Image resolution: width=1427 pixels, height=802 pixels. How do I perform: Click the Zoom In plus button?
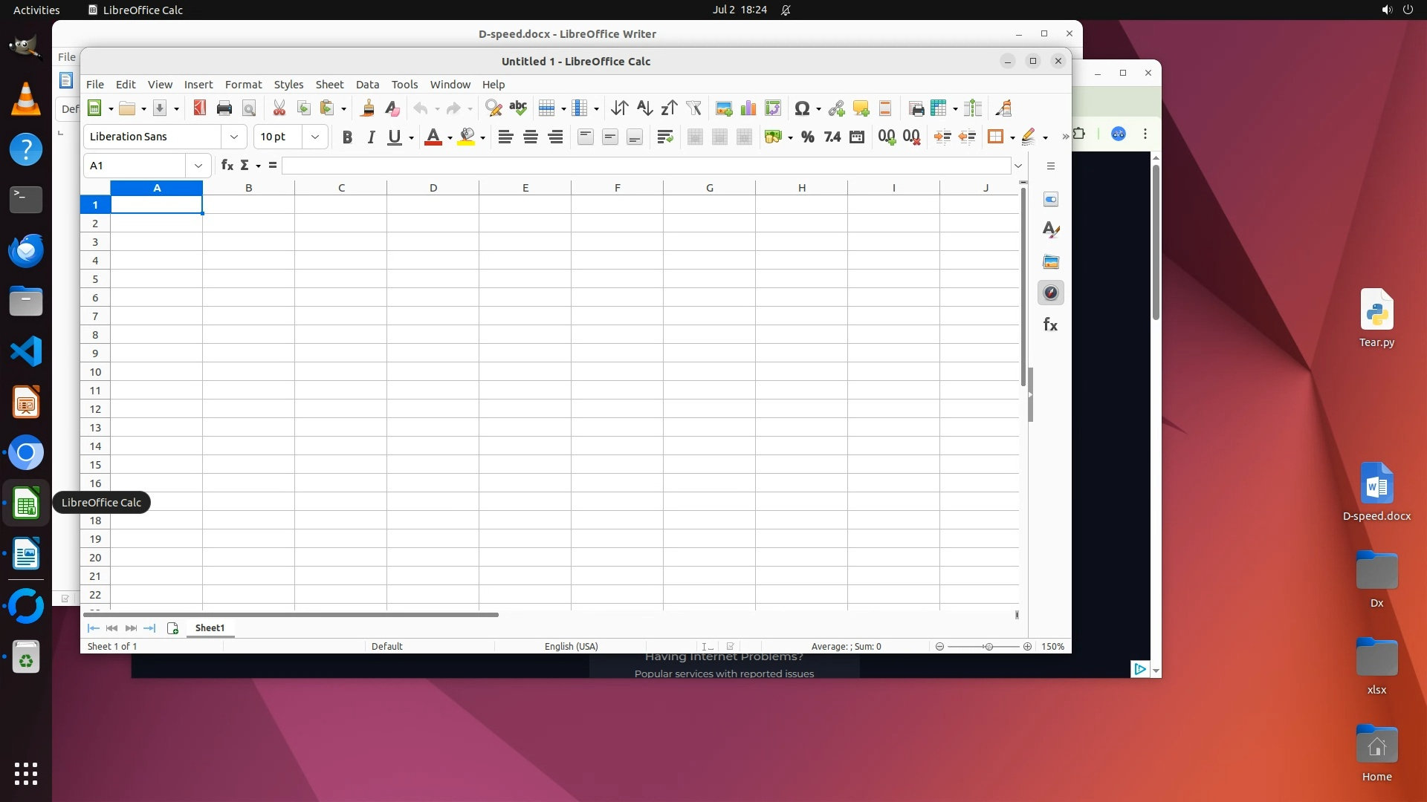coord(1027,646)
